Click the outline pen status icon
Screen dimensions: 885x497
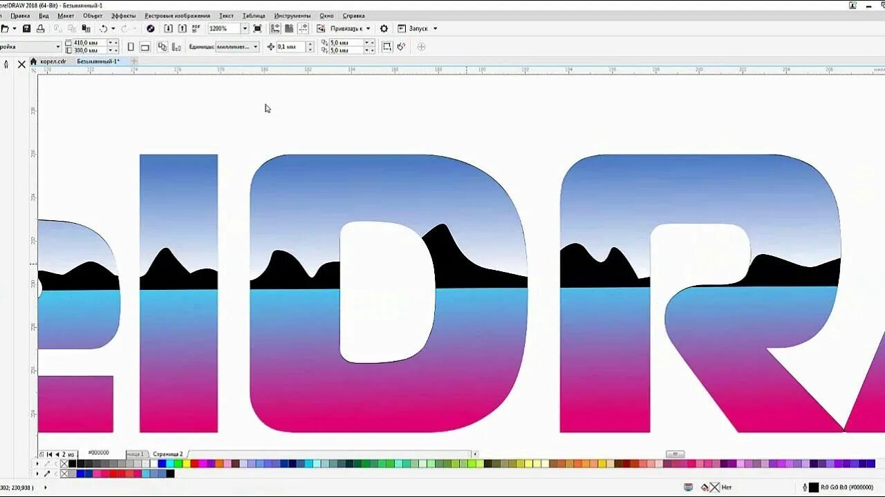(x=804, y=487)
